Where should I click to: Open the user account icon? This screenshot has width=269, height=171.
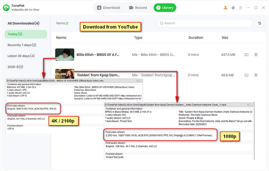pos(226,8)
